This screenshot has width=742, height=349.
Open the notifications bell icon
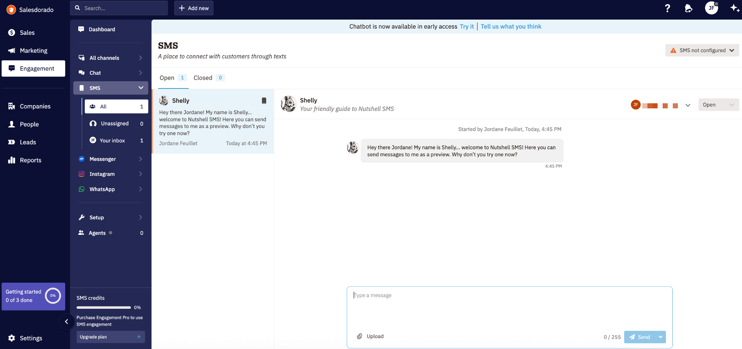point(688,8)
